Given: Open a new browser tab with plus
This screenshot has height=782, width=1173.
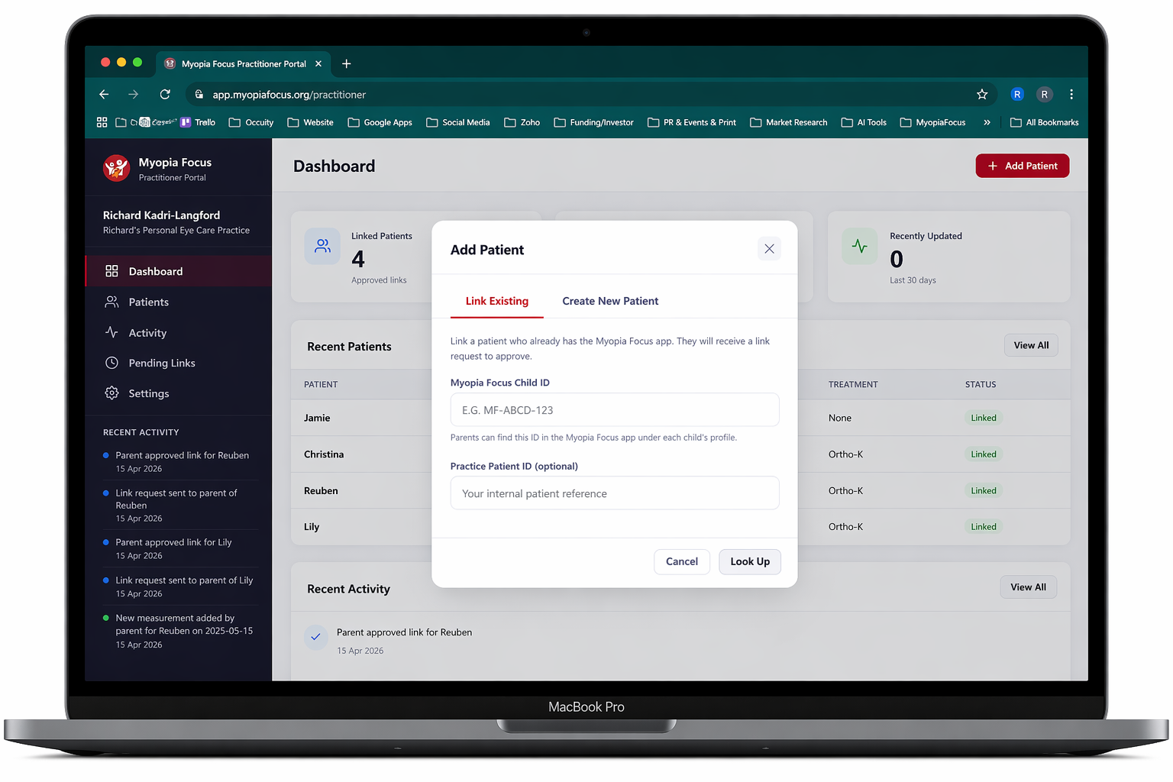Looking at the screenshot, I should (x=347, y=64).
